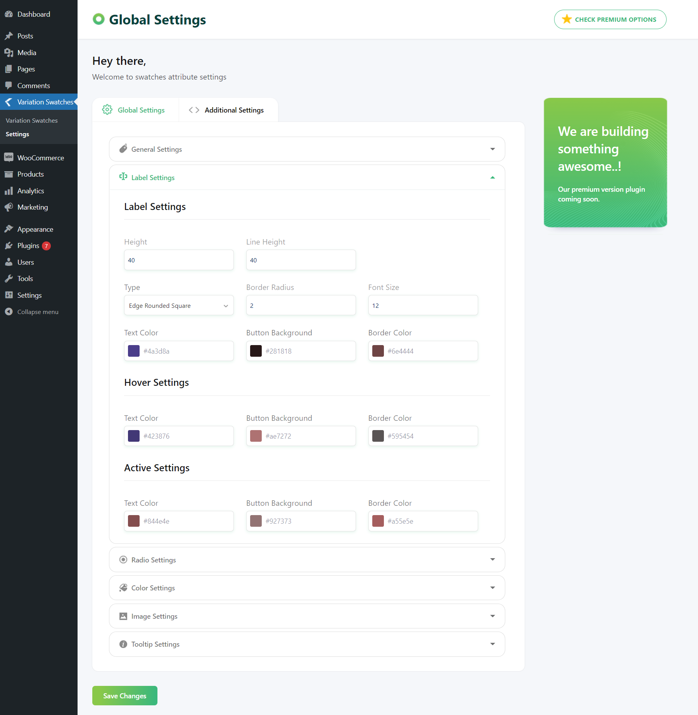Expand the Image Settings arrow

(492, 616)
